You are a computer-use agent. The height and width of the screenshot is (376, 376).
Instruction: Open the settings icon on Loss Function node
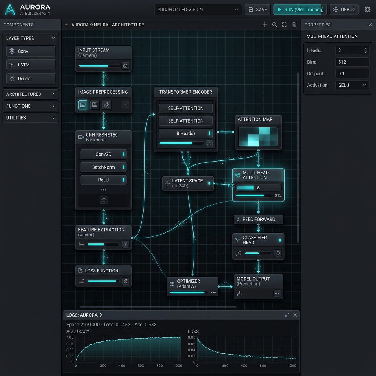(x=125, y=281)
